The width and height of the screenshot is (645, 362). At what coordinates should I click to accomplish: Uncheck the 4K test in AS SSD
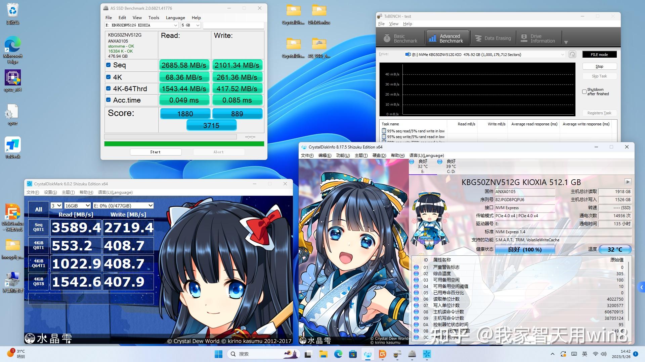(108, 76)
